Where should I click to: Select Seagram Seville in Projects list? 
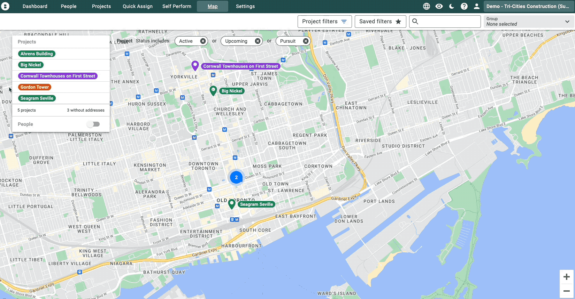37,98
